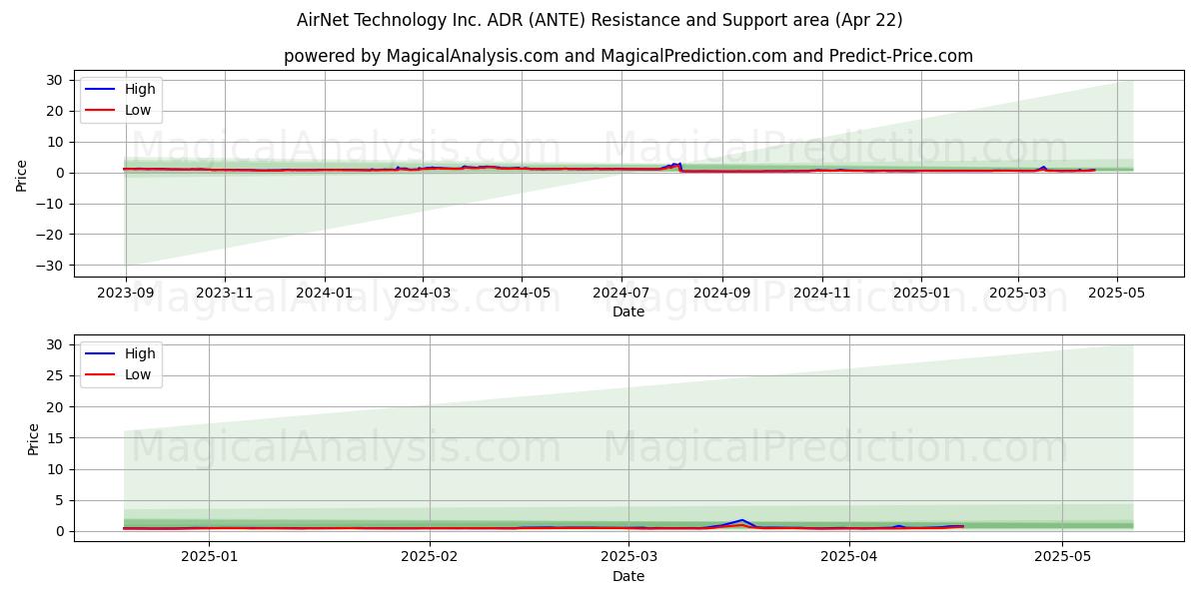This screenshot has height=599, width=1199.
Task: Click the top chart y-axis value '30'
Action: pyautogui.click(x=56, y=80)
